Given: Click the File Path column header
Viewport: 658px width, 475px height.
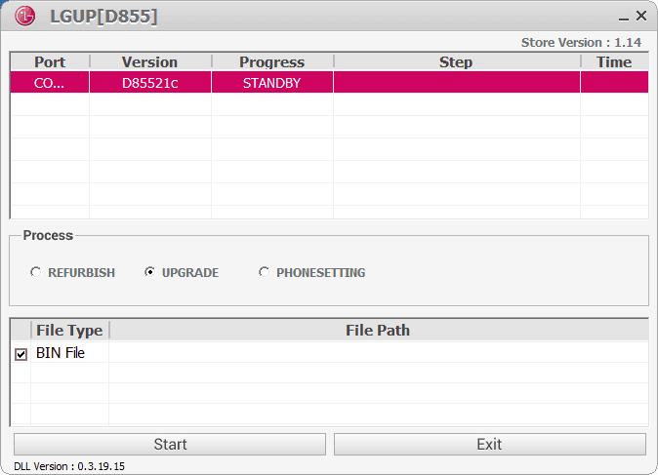Looking at the screenshot, I should [378, 331].
